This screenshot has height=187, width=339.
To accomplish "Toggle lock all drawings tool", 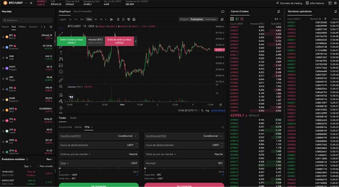I will pyautogui.click(x=61, y=108).
